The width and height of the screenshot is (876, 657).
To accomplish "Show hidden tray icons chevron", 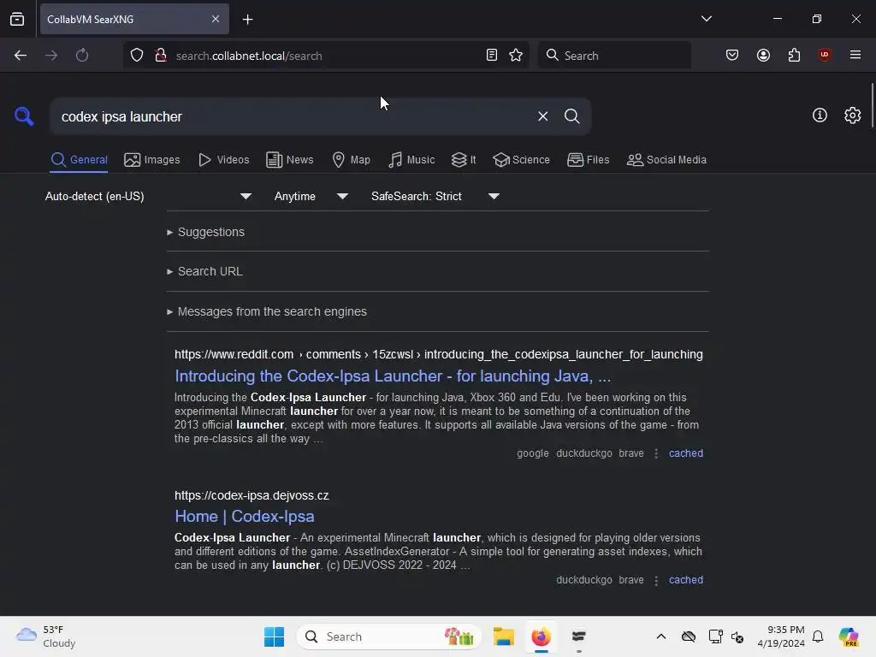I will (661, 636).
